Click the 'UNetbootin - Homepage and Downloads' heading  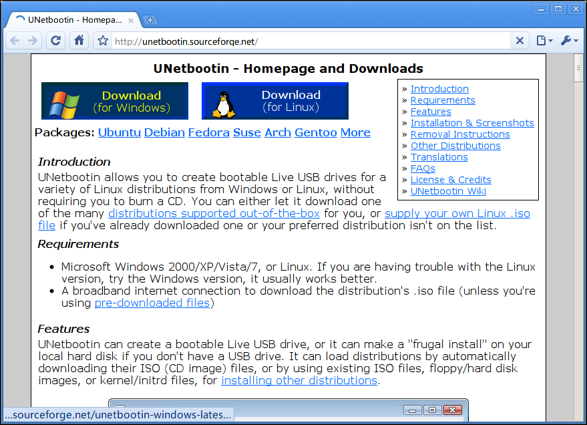288,69
